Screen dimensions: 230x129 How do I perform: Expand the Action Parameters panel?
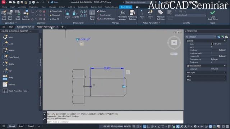coord(151,23)
